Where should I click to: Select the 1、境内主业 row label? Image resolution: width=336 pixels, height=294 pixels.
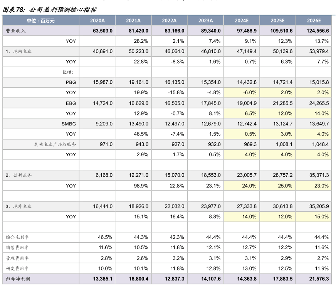click(19, 51)
